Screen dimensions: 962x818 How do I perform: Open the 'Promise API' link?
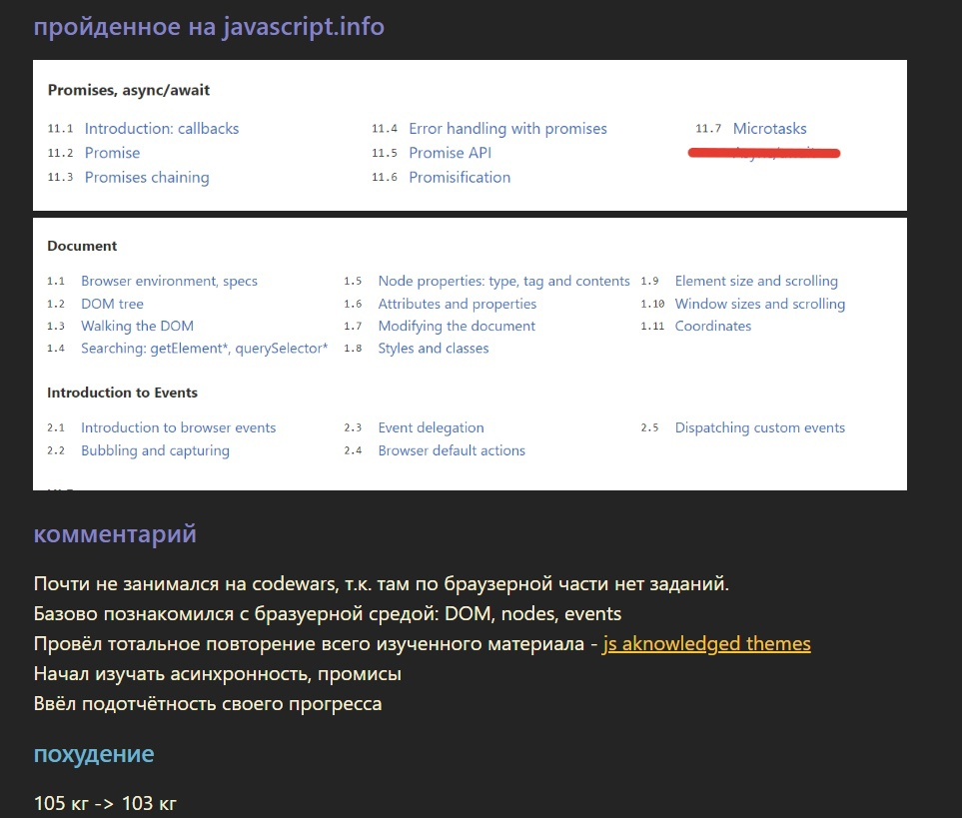click(450, 153)
